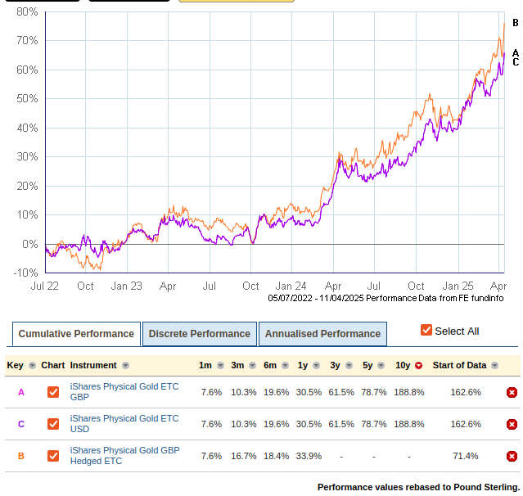
Task: Sort by 6m column arrow
Action: tap(285, 366)
